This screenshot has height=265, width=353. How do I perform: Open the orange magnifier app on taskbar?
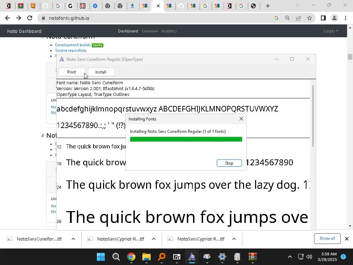[161, 257]
